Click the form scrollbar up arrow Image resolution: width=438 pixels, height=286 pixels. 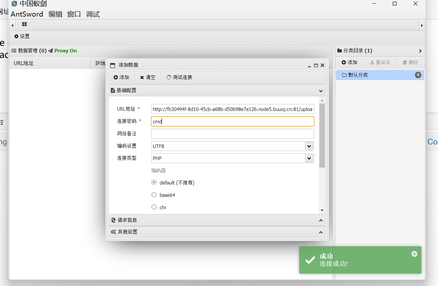tap(322, 100)
